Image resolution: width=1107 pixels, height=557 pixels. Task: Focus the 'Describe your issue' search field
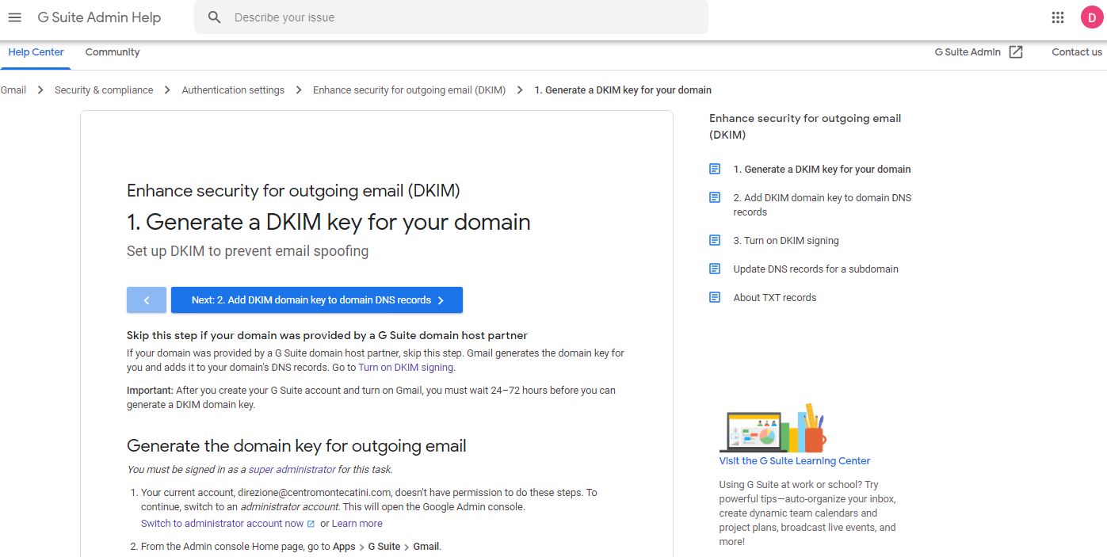click(x=451, y=17)
